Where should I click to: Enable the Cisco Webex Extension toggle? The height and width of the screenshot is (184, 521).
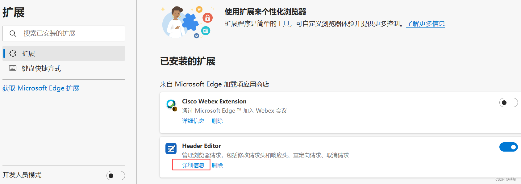point(508,102)
